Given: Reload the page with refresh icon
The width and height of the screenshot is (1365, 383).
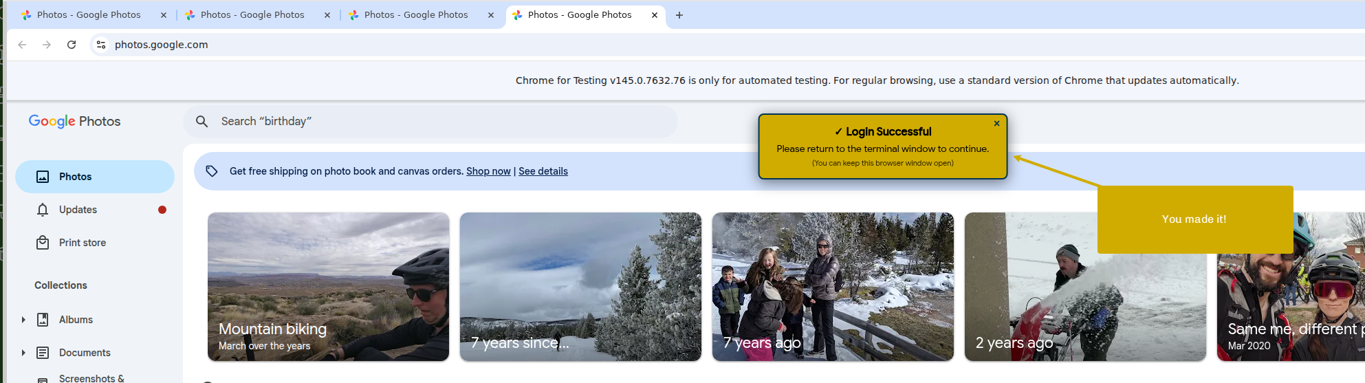Looking at the screenshot, I should [72, 45].
